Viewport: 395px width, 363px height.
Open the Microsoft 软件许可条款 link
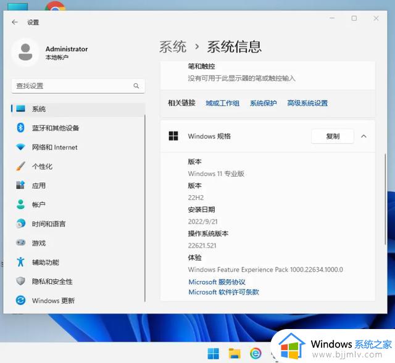pos(223,292)
